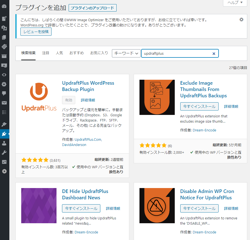250x240 pixels.
Task: Click the bulleted list icon in sidebar
Action: coord(4,112)
